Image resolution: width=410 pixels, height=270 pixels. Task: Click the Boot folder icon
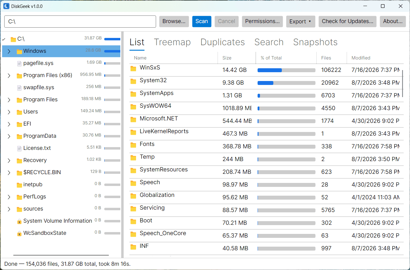[133, 221]
